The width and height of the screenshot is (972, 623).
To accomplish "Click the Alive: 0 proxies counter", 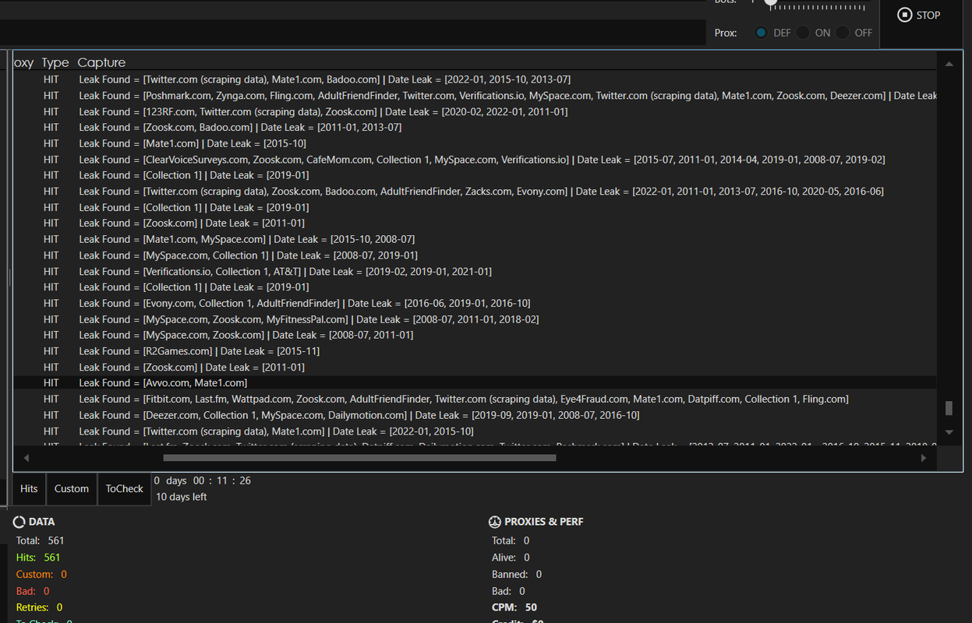I will point(511,558).
